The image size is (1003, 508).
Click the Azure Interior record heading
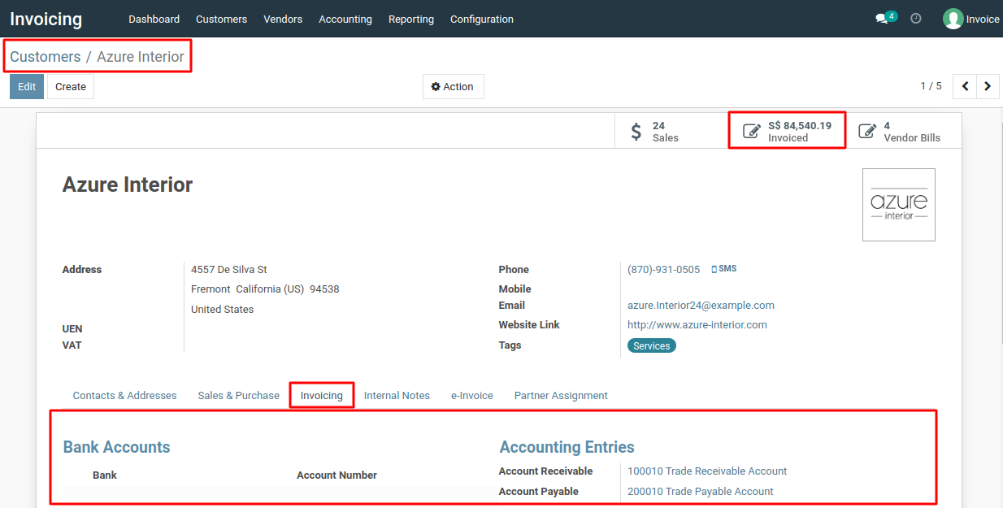click(128, 185)
